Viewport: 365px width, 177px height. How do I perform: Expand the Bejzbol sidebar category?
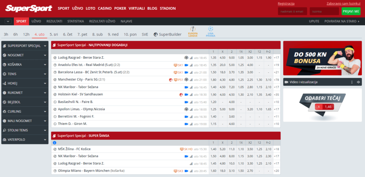[x=25, y=102]
